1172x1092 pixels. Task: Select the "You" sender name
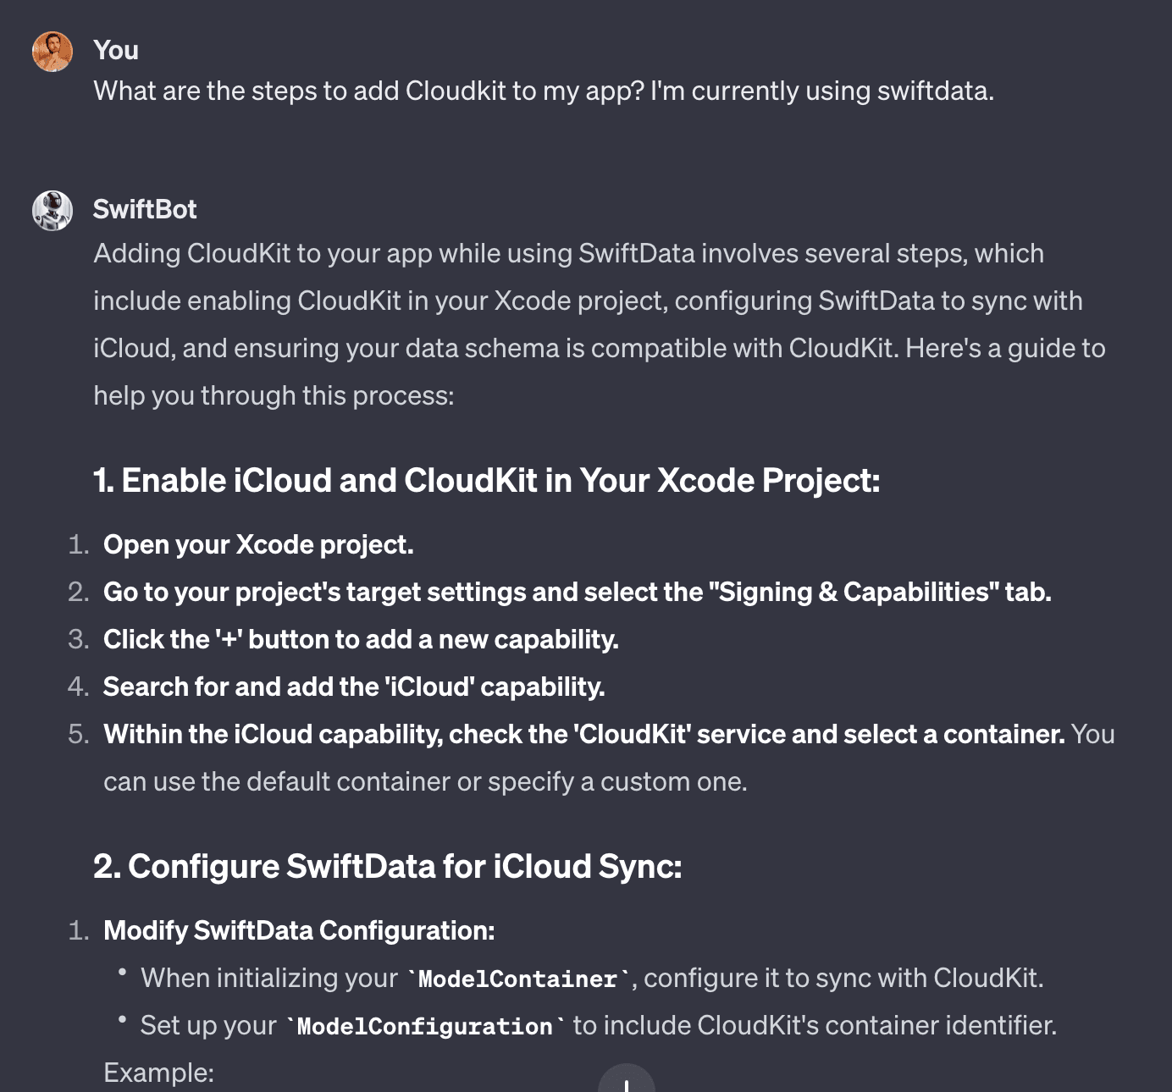point(116,51)
